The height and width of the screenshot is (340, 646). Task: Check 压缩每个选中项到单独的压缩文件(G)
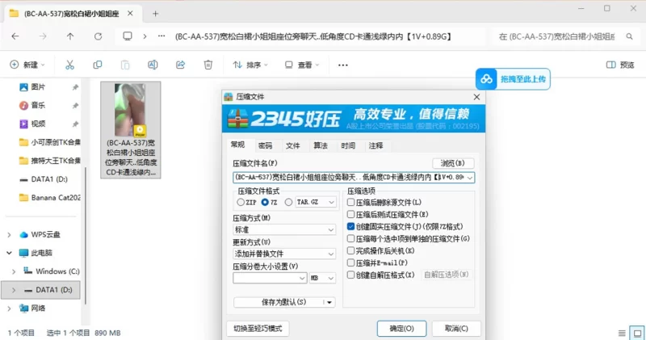pos(350,238)
